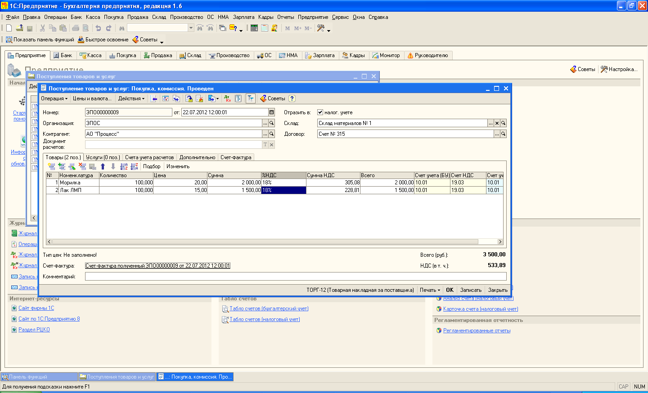Click the OK button
The image size is (648, 393).
tap(450, 290)
